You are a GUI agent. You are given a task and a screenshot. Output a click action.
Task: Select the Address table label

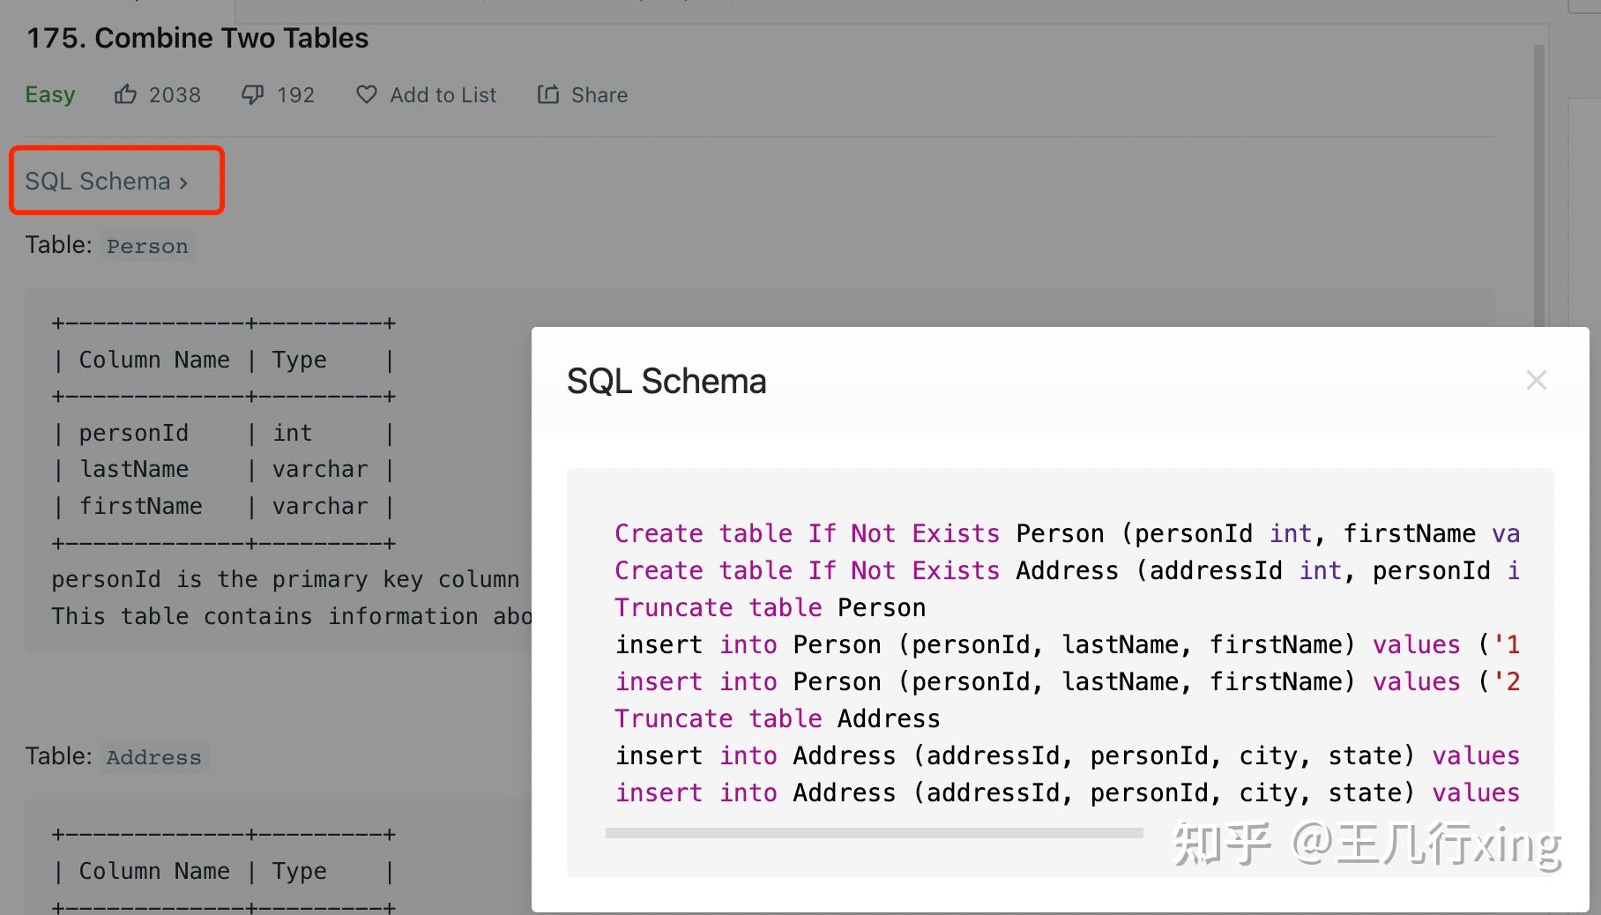153,756
